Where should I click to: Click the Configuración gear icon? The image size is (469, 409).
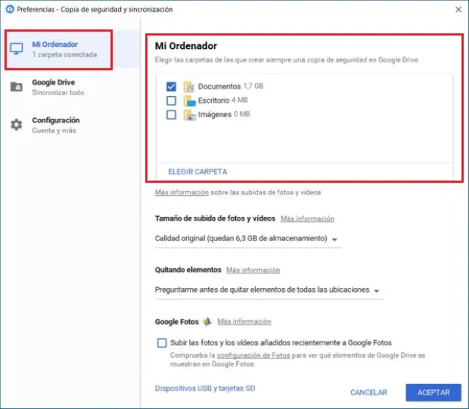coord(16,125)
